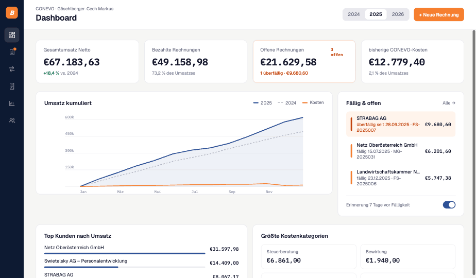Click the €14.409,00 customer revenue value
Image resolution: width=476 pixels, height=278 pixels.
coord(224,263)
